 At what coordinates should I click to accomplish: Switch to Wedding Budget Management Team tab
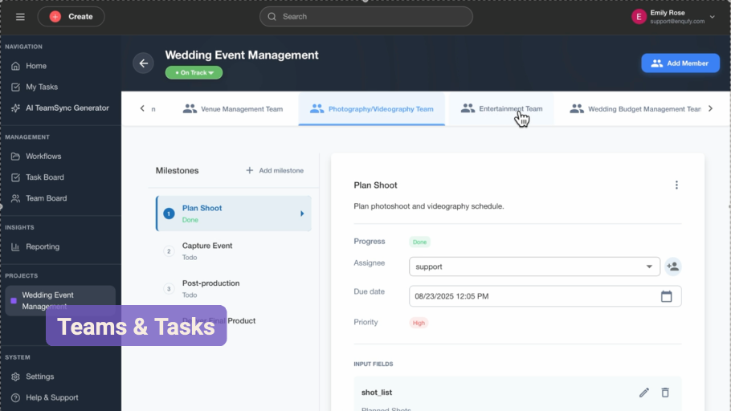click(x=635, y=109)
